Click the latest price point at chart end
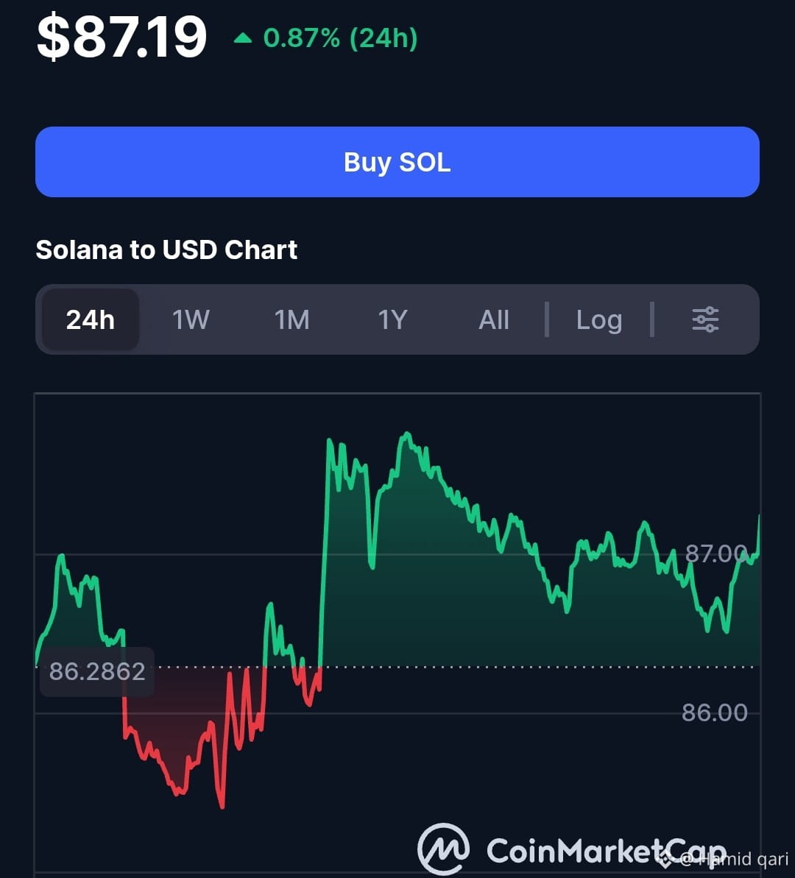 coord(759,516)
